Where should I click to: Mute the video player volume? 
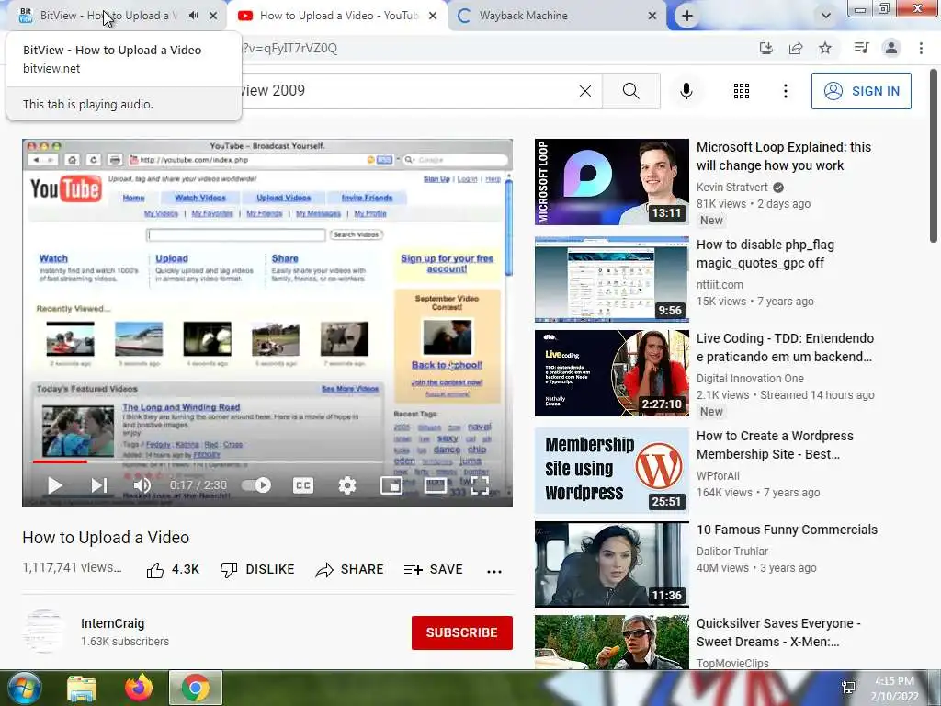point(142,485)
